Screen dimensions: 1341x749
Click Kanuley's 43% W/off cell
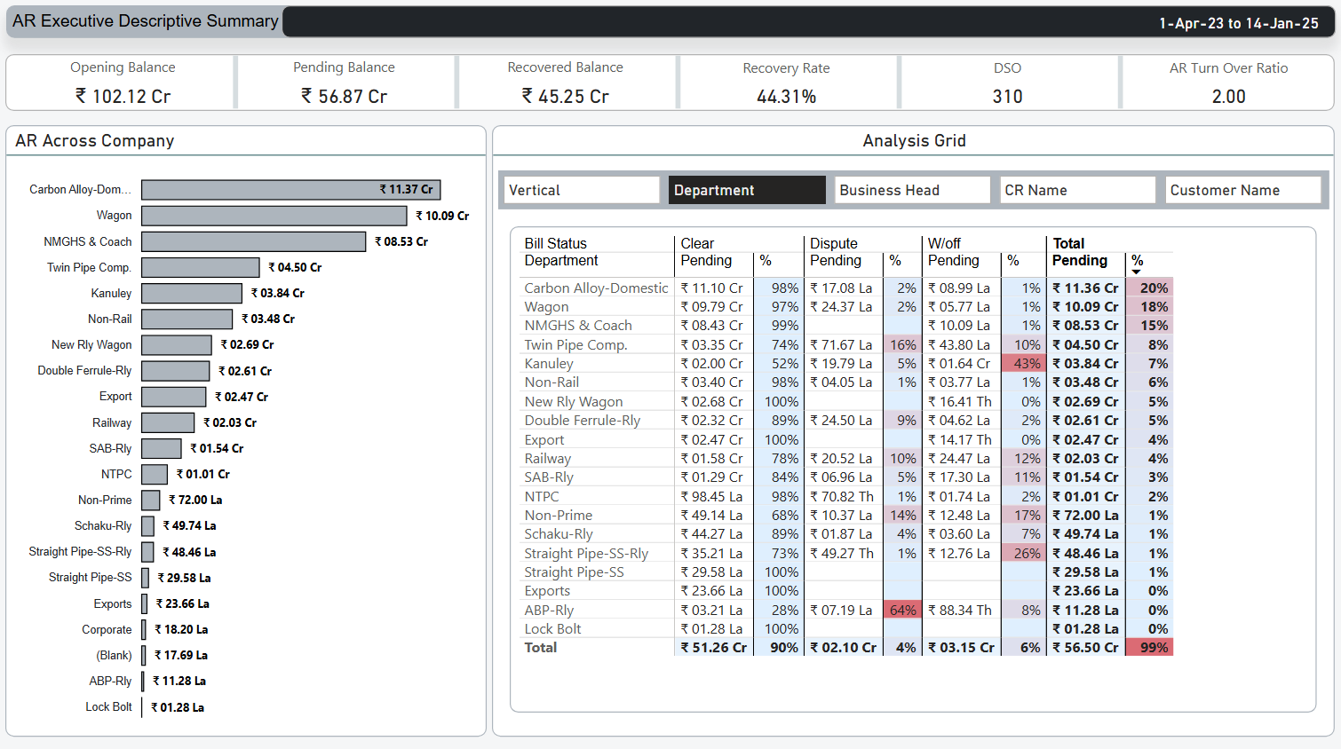(1023, 363)
